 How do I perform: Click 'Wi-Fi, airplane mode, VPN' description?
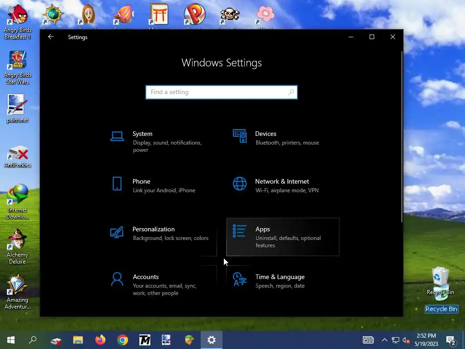pyautogui.click(x=287, y=190)
